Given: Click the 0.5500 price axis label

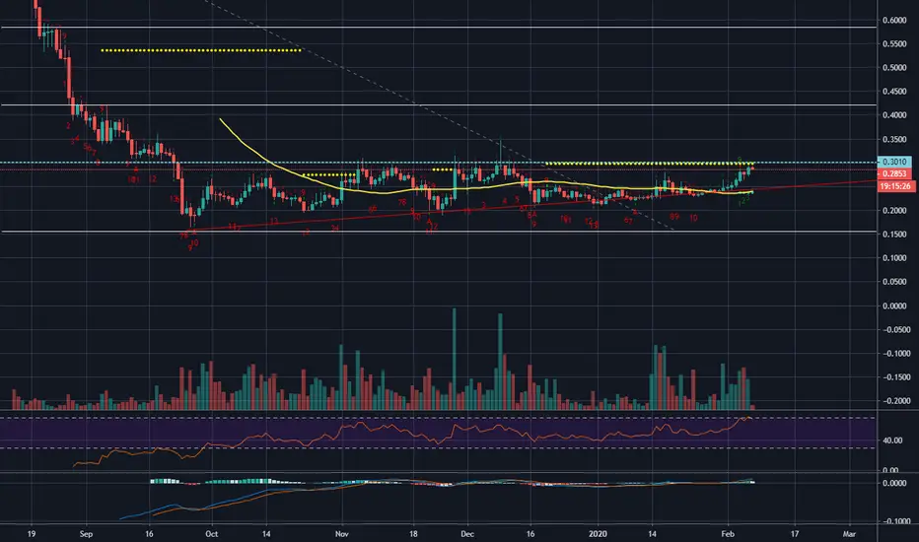Looking at the screenshot, I should [894, 44].
